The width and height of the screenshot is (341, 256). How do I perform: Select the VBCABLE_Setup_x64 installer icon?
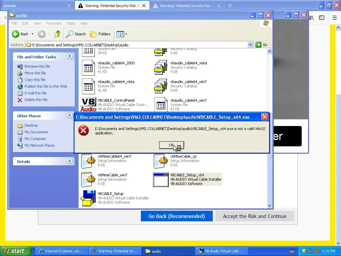tap(161, 180)
